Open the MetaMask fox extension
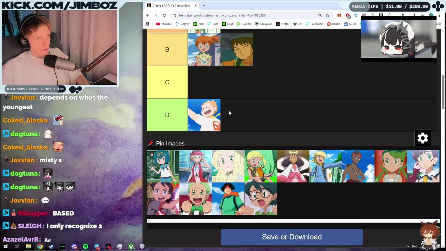Viewport: 446px width, 251px height. tap(339, 15)
